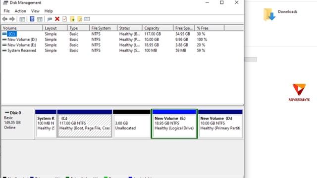Screen dimensions: 317x178
Task: Click the Show/Hide Action Pane icon
Action: click(40, 19)
